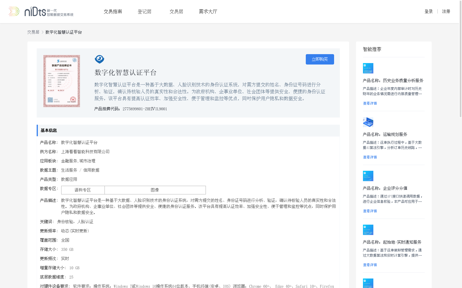The height and width of the screenshot is (288, 462).
Task: Click keywords 身份核验，人脸认证
Action: pos(75,222)
